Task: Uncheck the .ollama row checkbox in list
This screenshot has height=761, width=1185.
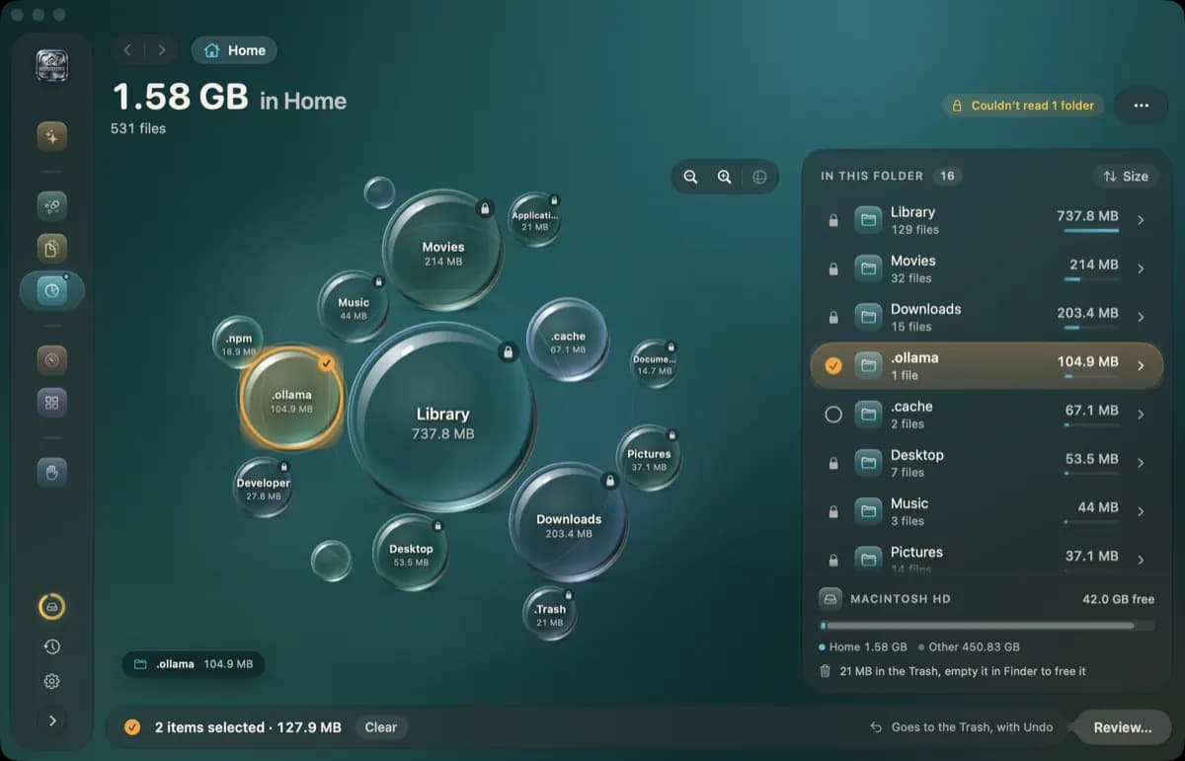Action: click(833, 366)
